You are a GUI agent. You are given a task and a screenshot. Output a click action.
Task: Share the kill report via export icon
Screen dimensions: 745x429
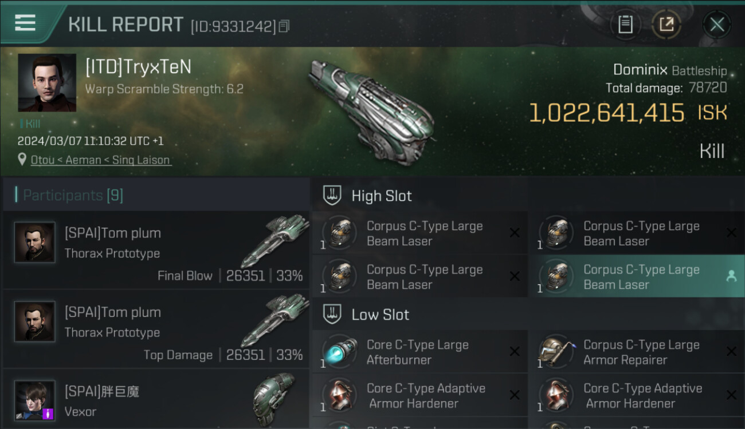coord(666,25)
